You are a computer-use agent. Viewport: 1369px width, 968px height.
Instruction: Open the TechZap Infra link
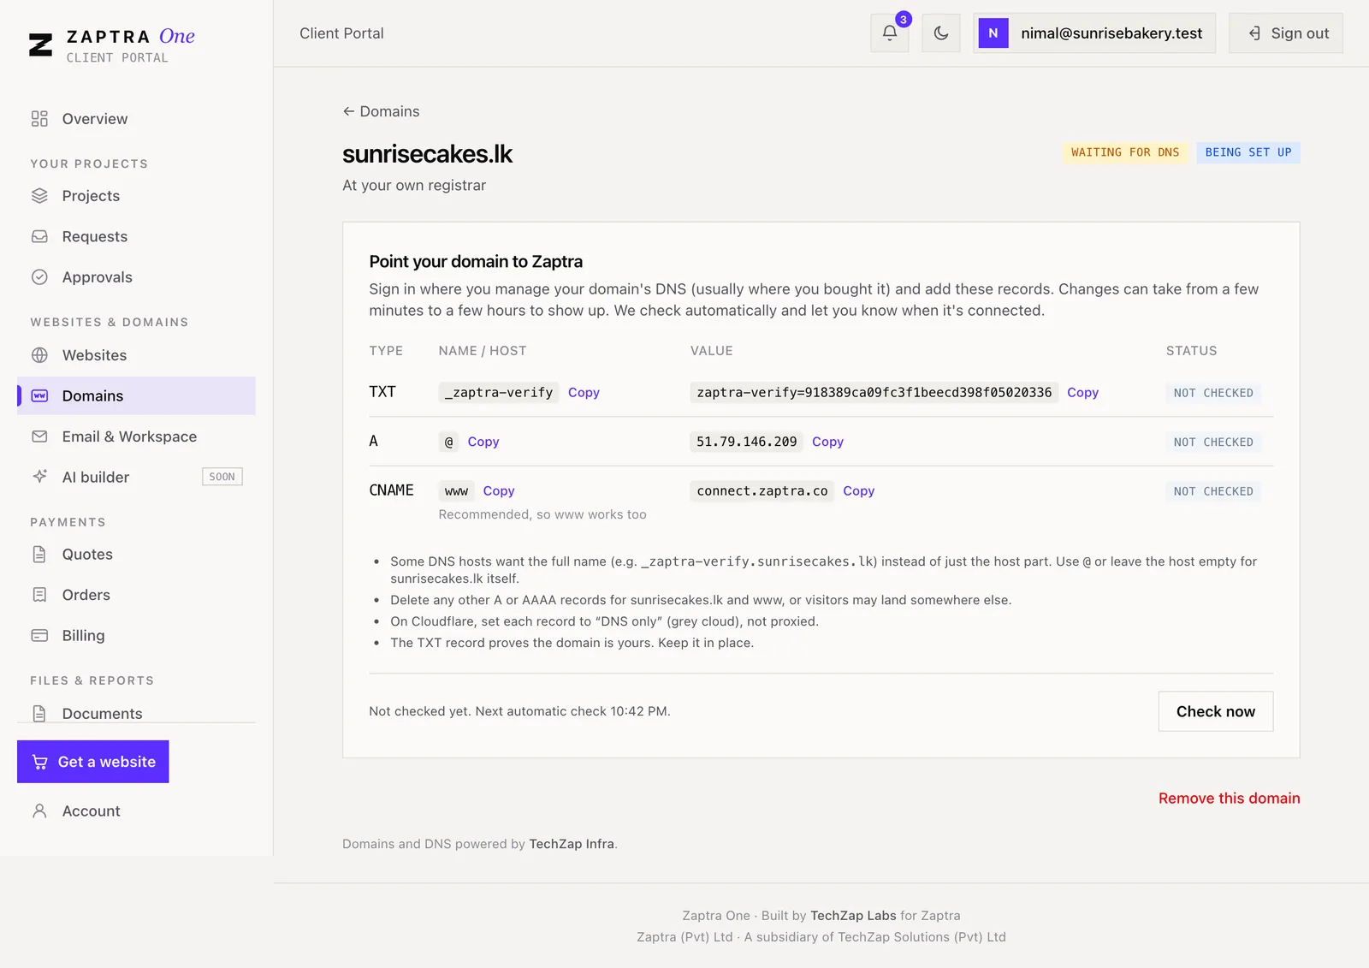point(572,844)
